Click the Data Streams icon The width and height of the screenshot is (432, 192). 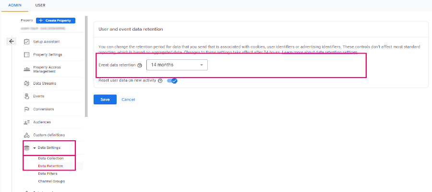pos(27,83)
